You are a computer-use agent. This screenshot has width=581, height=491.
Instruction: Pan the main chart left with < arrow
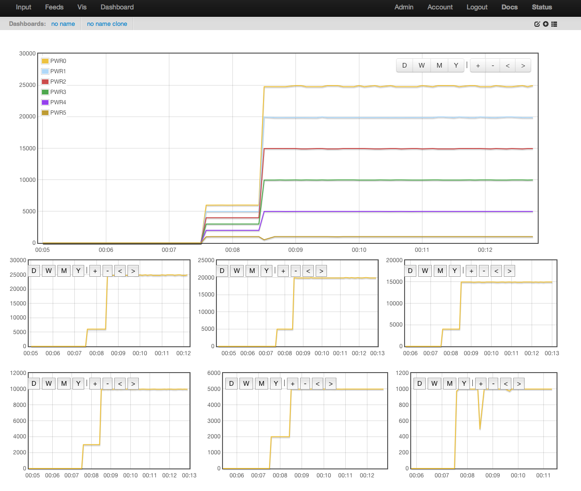tap(508, 65)
